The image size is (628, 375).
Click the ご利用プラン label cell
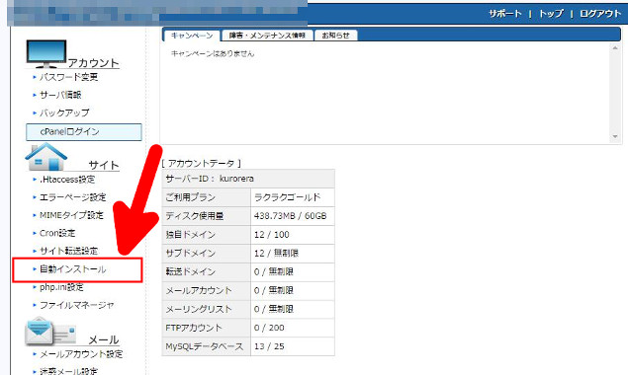click(207, 197)
